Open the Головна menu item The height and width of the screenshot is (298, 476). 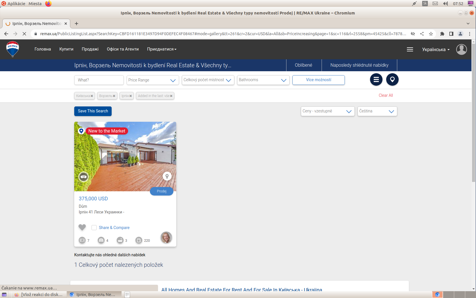(43, 49)
